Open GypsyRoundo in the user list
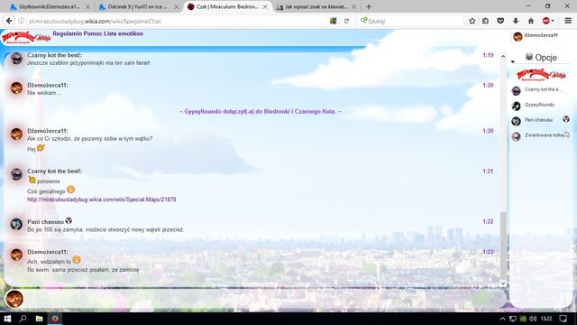The width and height of the screenshot is (577, 325). (540, 106)
